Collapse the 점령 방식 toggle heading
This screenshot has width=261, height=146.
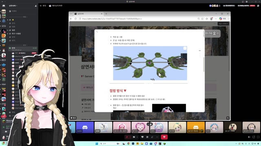(125, 90)
